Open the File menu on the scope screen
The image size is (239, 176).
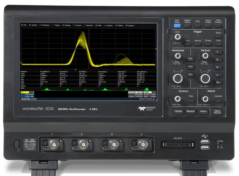(x=24, y=25)
